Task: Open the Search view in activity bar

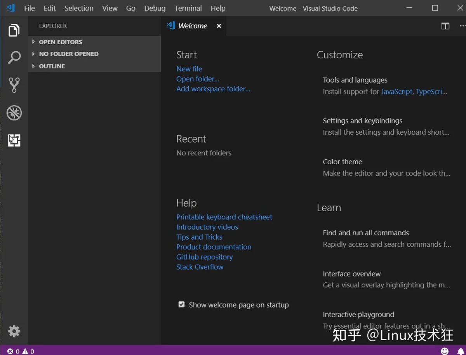Action: [x=14, y=57]
